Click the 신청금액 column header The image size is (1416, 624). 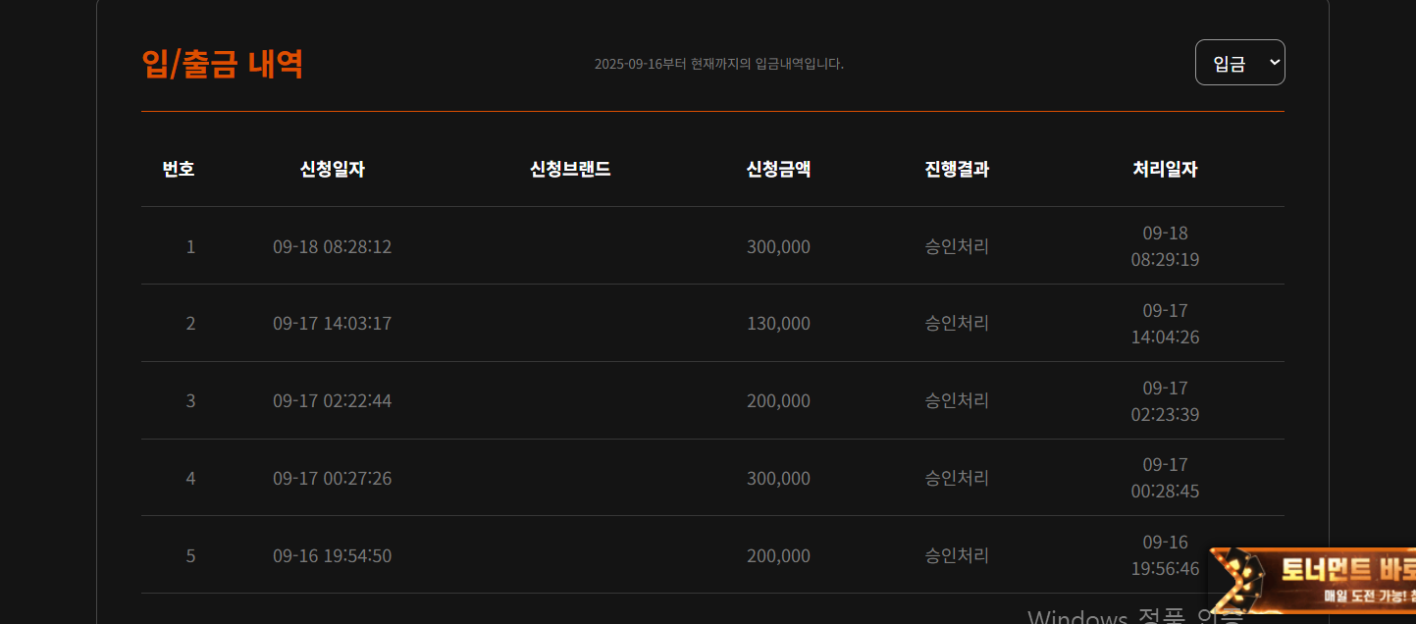(x=778, y=169)
